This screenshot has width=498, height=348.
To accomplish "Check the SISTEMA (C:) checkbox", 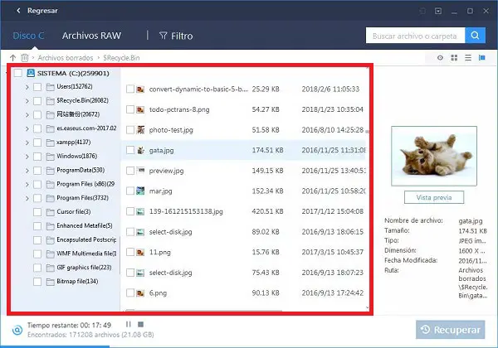I will (18, 73).
